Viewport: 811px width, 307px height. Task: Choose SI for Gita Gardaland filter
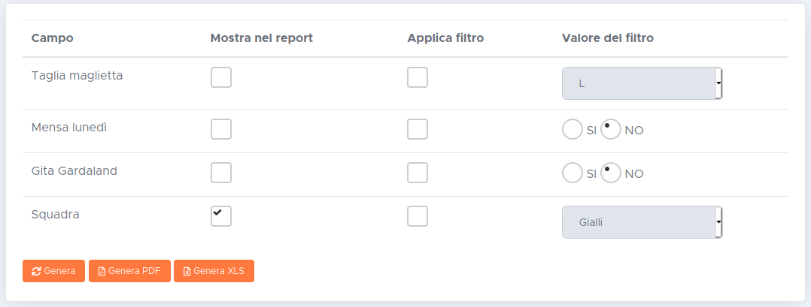click(573, 173)
